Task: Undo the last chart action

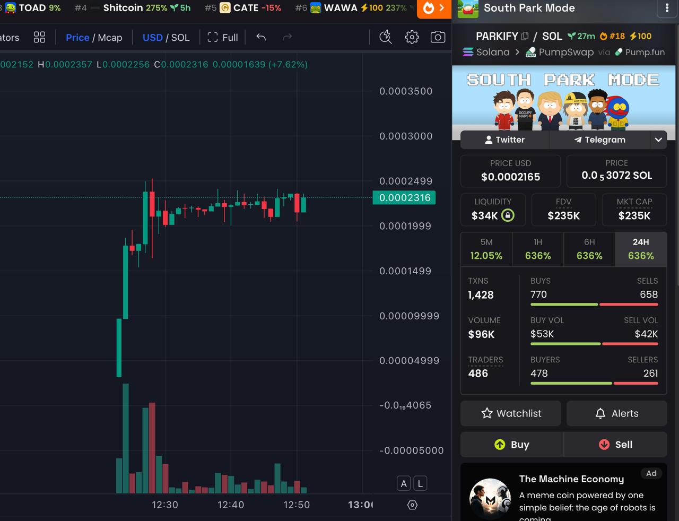Action: [261, 37]
